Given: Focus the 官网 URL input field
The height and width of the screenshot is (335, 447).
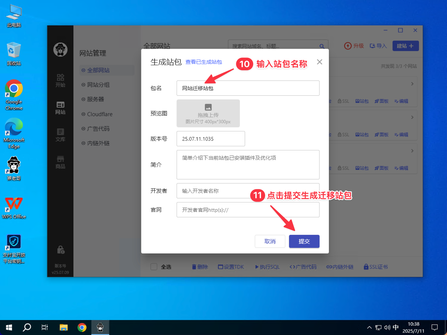Looking at the screenshot, I should (248, 210).
